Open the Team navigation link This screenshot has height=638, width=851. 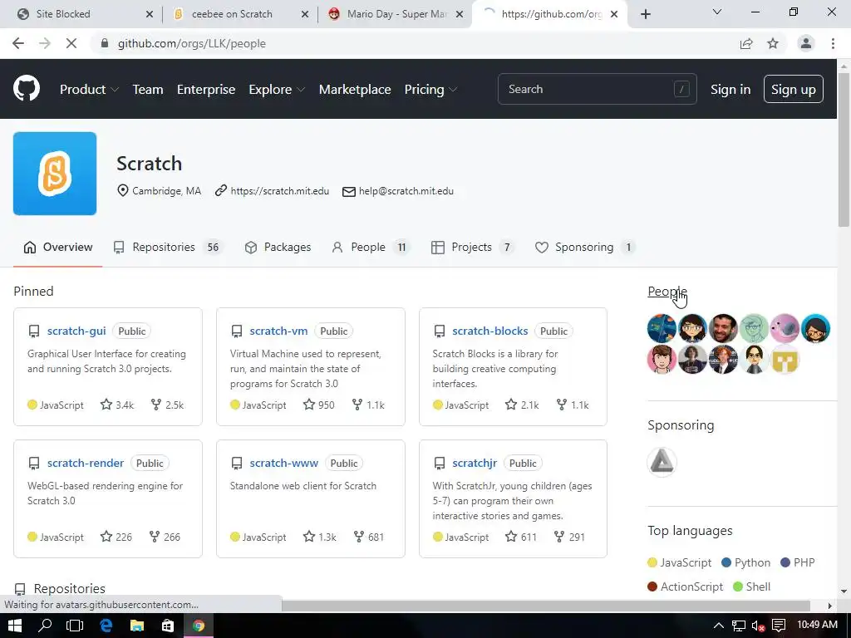pos(148,90)
